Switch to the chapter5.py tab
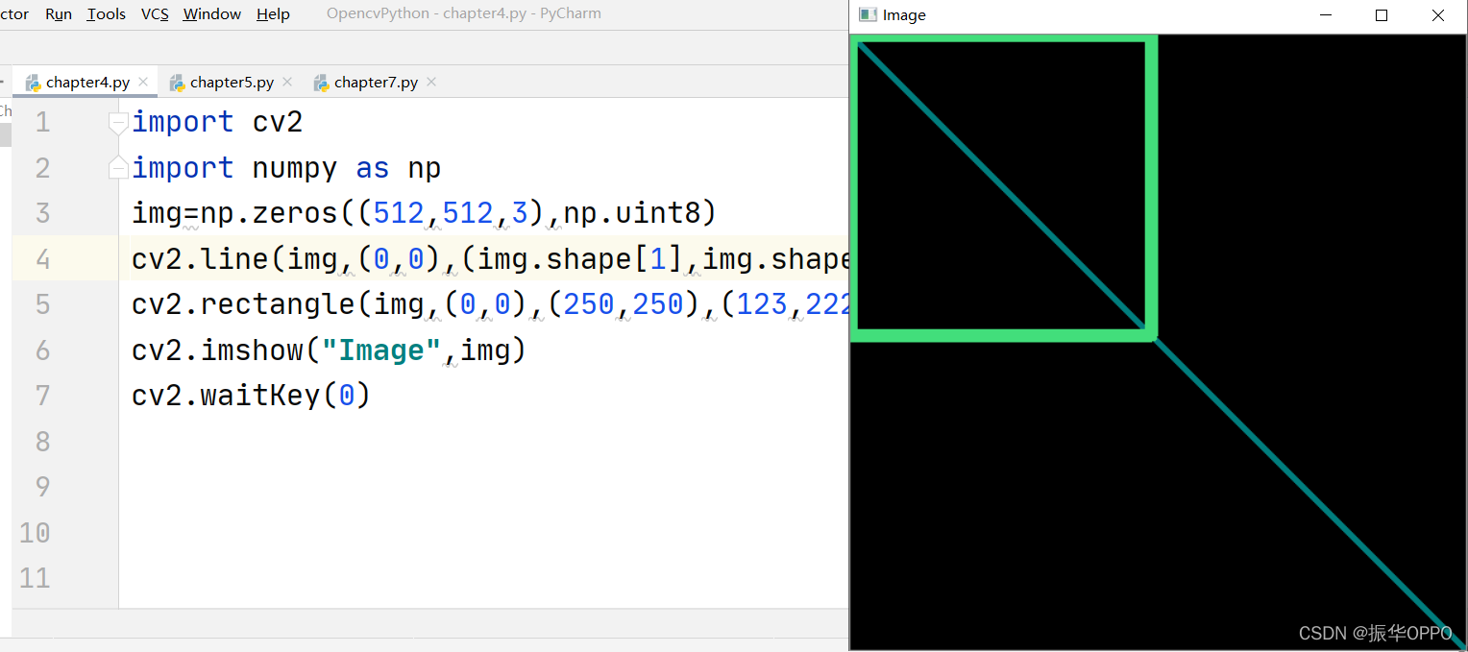The height and width of the screenshot is (652, 1468). click(x=232, y=83)
